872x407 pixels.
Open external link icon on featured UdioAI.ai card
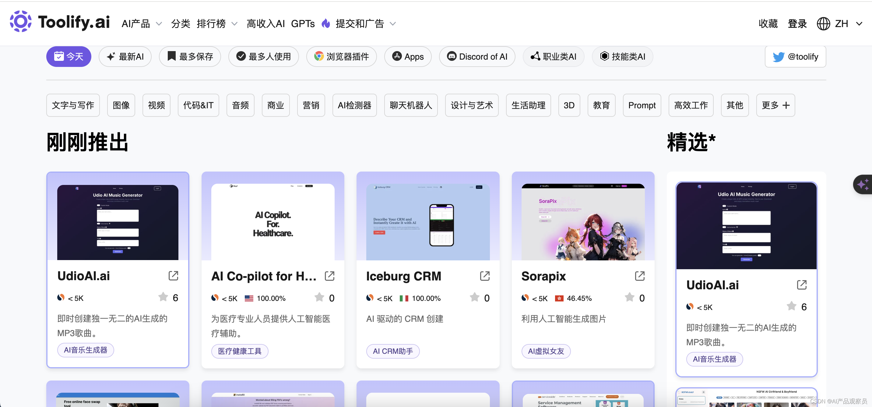click(802, 285)
